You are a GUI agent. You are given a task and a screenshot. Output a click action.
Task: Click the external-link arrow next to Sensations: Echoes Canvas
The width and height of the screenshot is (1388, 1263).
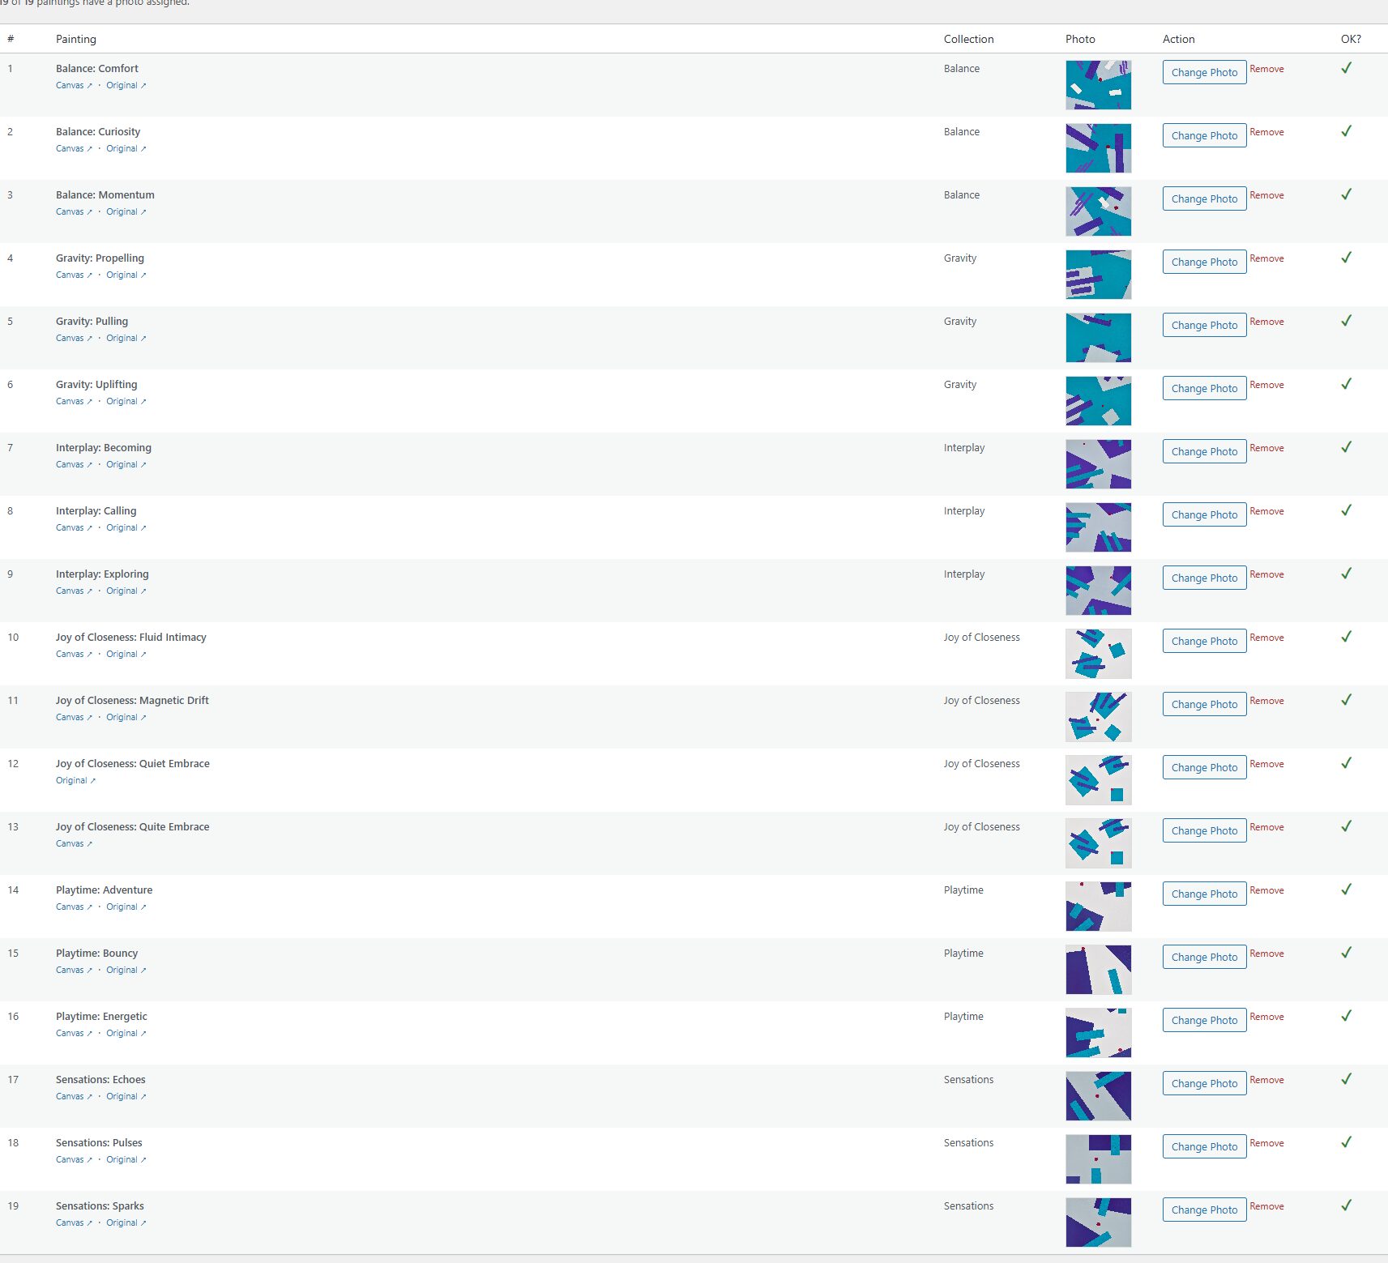point(88,1096)
